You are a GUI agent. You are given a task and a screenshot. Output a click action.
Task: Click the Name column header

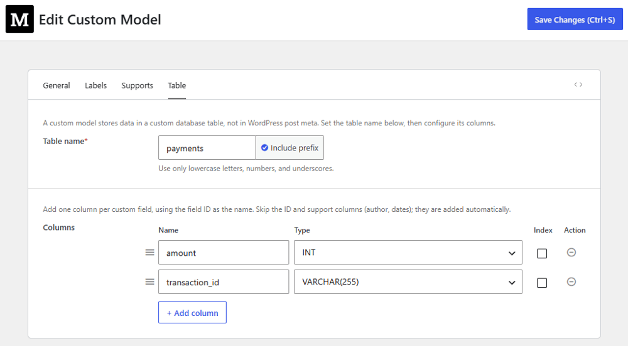tap(168, 230)
